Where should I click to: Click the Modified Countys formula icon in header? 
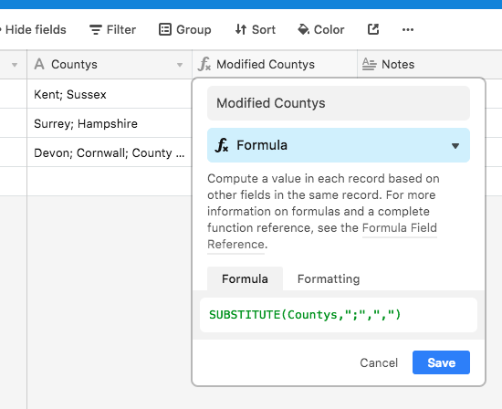tap(204, 64)
